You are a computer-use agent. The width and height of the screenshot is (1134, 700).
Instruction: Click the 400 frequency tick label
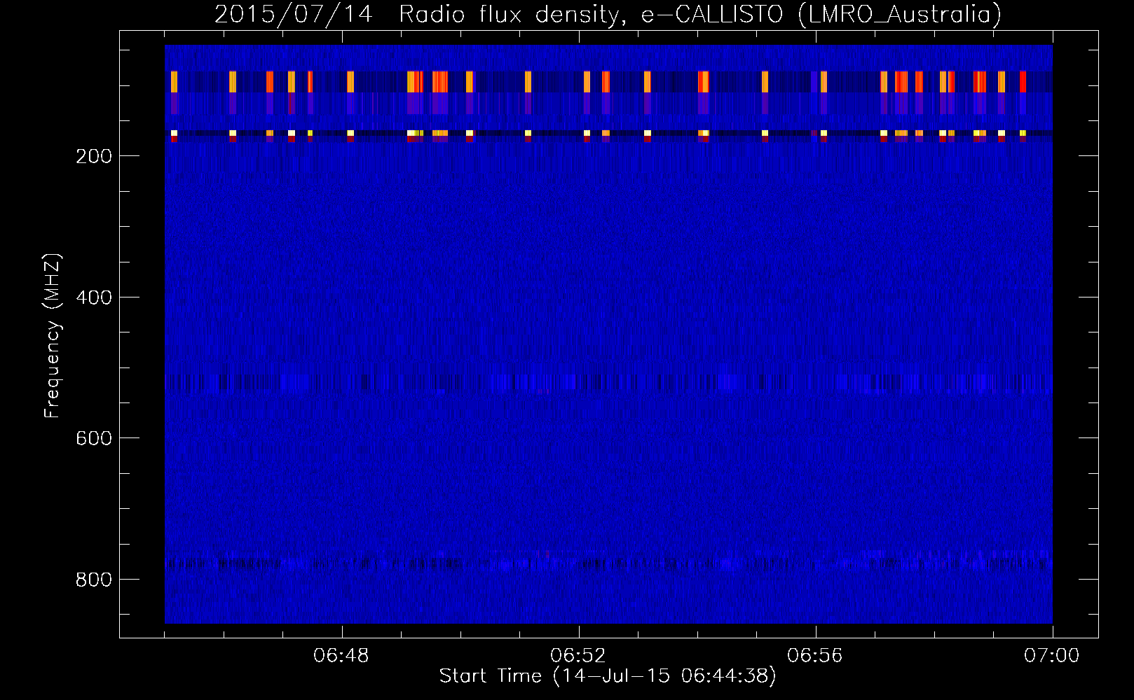(x=93, y=297)
